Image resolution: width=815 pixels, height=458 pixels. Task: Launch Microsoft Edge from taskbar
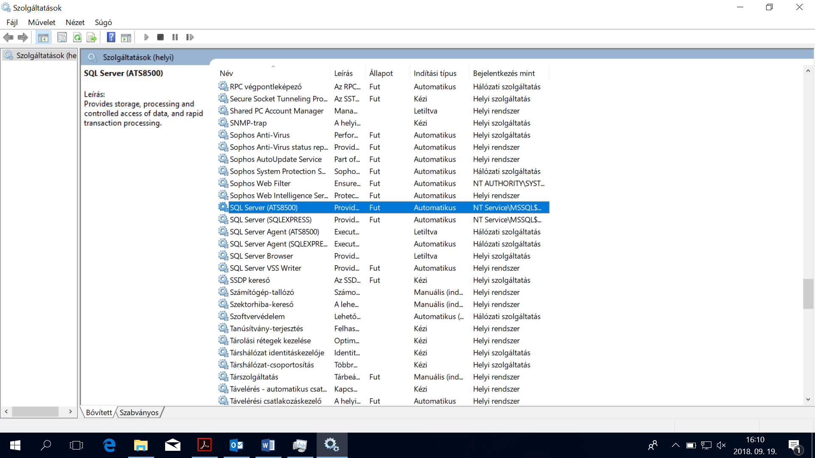(x=109, y=445)
